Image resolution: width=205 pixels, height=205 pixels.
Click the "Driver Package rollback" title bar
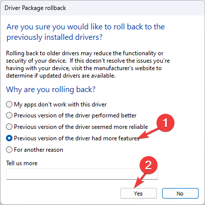tap(102, 8)
